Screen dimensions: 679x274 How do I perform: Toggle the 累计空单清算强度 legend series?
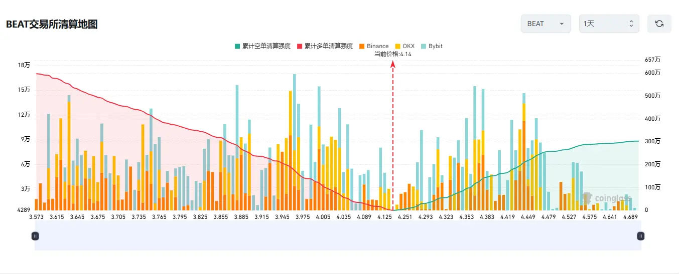pyautogui.click(x=262, y=46)
